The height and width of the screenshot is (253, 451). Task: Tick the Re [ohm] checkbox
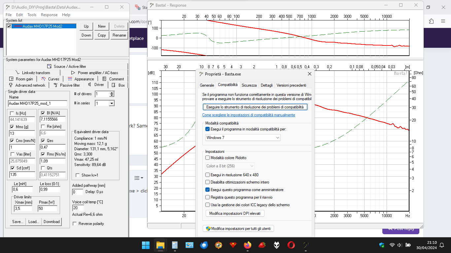(43, 127)
